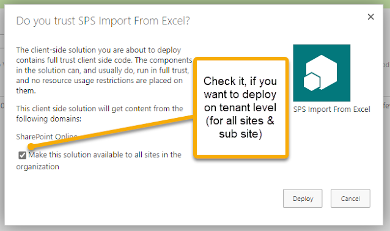Click the full trust client side code paragraph

104,70
